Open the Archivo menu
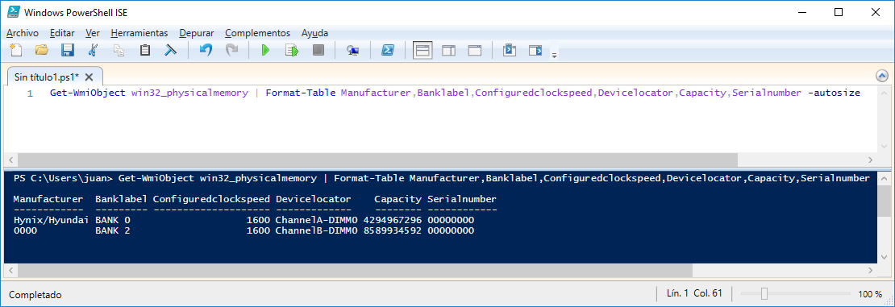 click(x=23, y=33)
